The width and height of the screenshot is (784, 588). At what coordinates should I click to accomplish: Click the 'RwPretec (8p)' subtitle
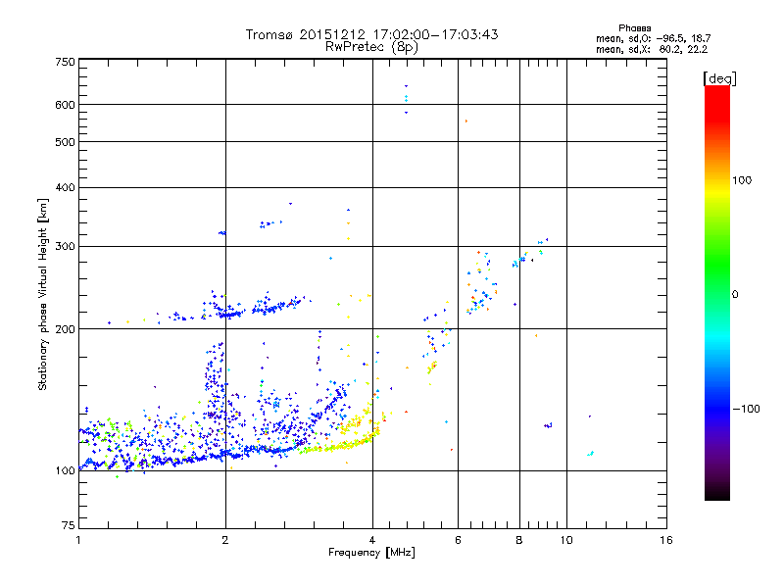click(x=371, y=47)
